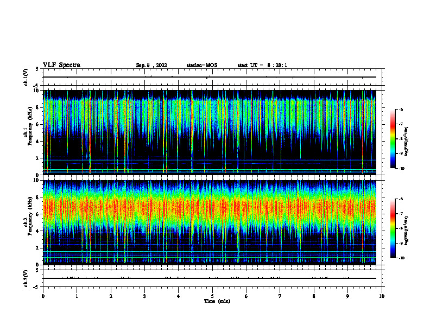Click the "-6" value on ch.1 colorbar
The image size is (430, 332).
pos(401,109)
